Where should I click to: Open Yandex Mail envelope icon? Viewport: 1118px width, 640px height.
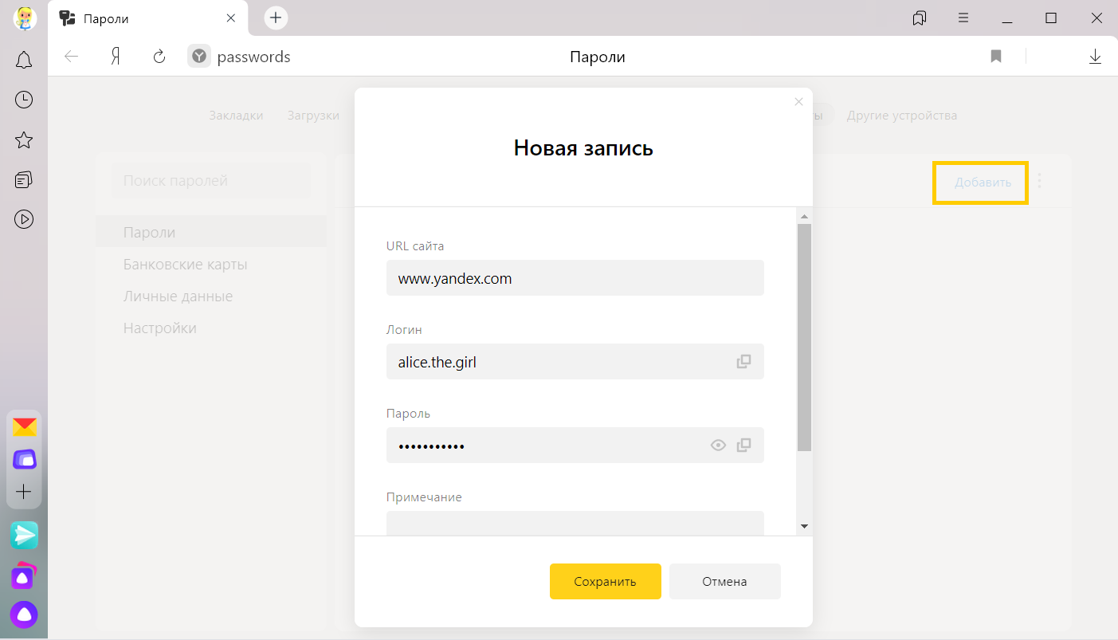24,427
